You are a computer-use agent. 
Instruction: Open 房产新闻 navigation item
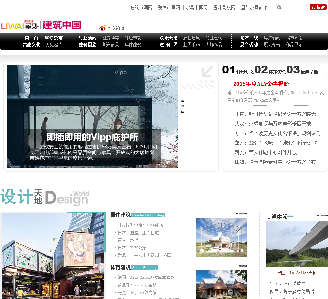272,38
